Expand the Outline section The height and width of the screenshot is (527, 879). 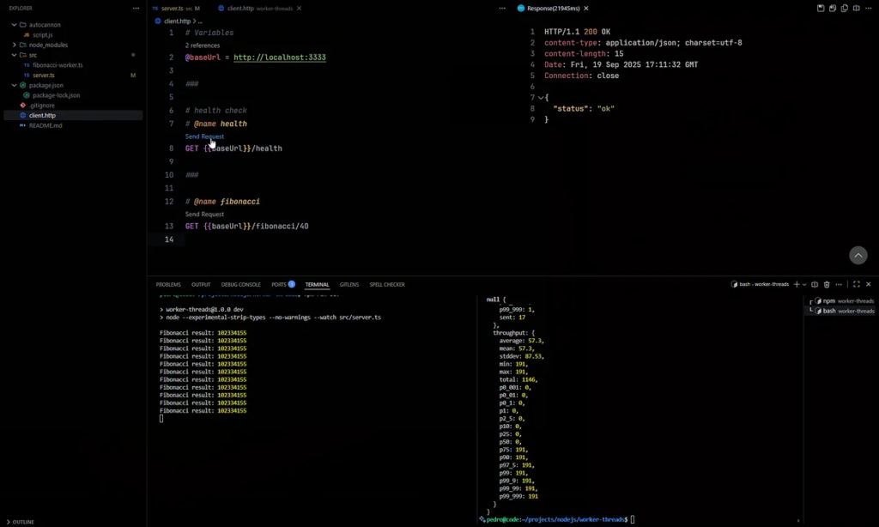pos(22,521)
